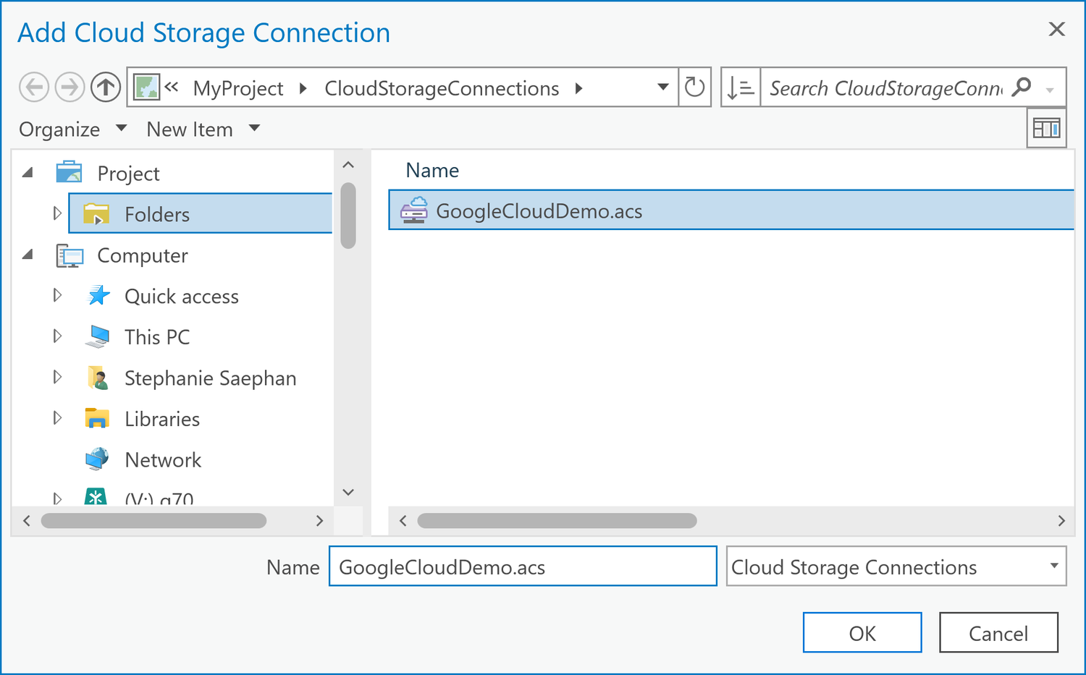Open the breadcrumb path dropdown arrow

[x=662, y=87]
